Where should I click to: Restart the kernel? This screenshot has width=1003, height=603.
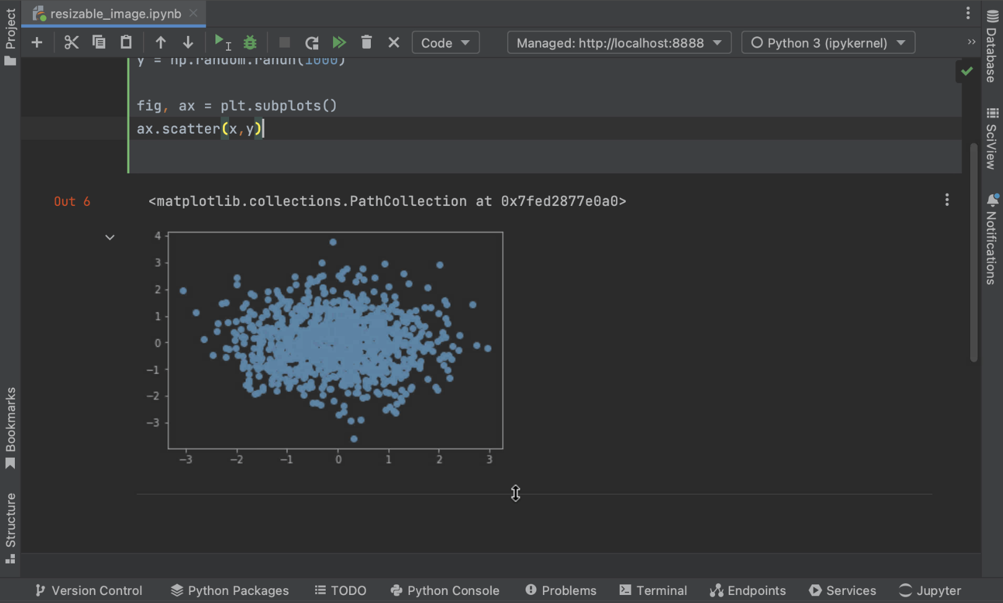(x=312, y=43)
